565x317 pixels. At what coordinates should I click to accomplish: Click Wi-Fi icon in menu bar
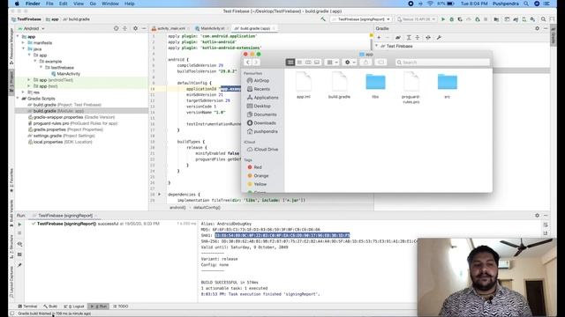pyautogui.click(x=430, y=4)
